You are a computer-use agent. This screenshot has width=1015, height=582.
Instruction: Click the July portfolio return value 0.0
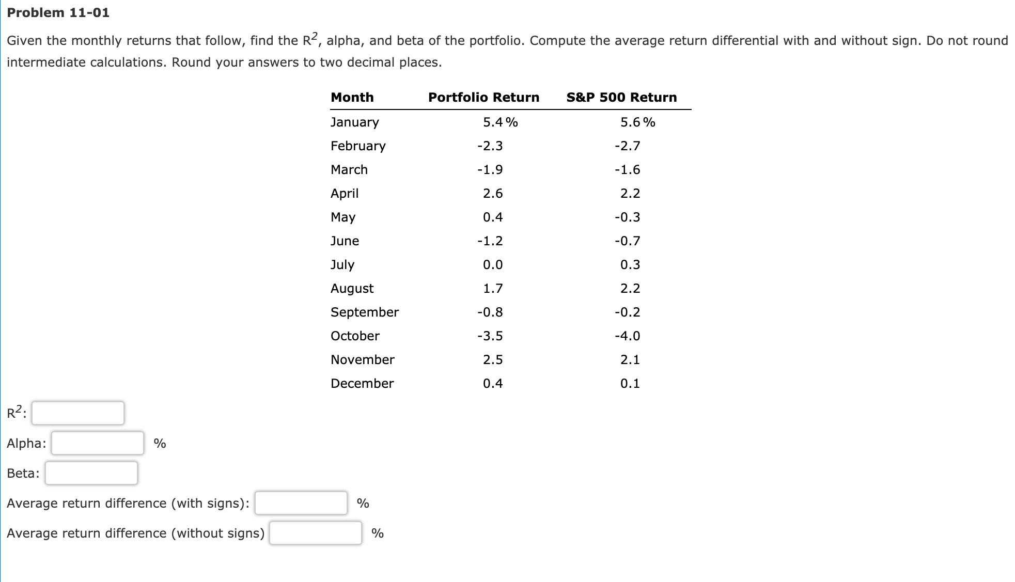point(492,264)
